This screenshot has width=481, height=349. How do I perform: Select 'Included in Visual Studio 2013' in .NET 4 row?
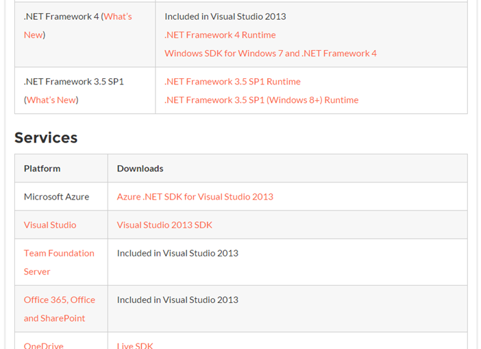click(225, 16)
